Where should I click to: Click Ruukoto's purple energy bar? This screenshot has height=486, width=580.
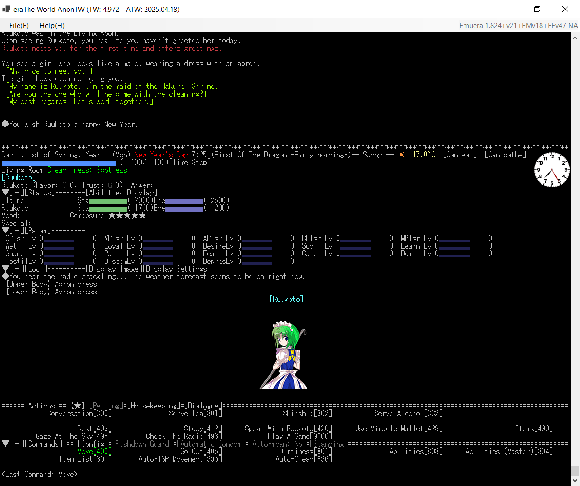[x=184, y=209]
